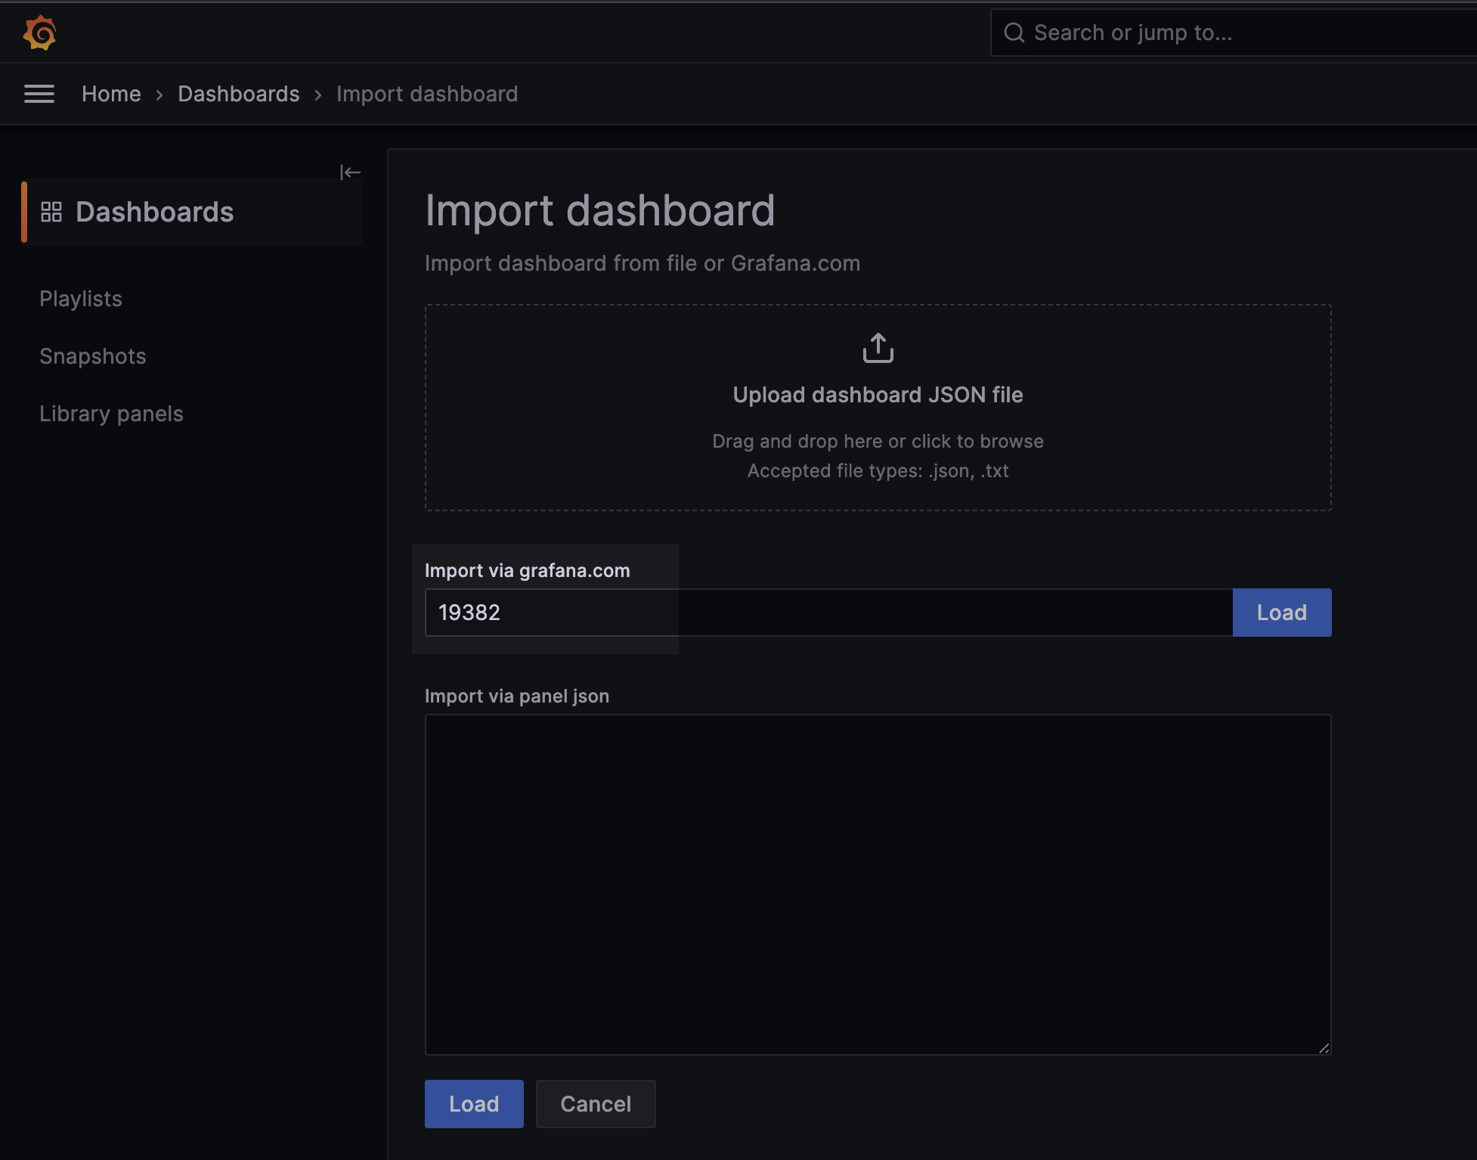Click the search magnifier icon
The image size is (1477, 1160).
pos(1014,33)
